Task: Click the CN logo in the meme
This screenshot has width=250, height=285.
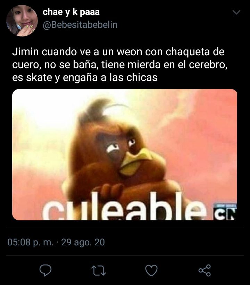Action: 225,212
